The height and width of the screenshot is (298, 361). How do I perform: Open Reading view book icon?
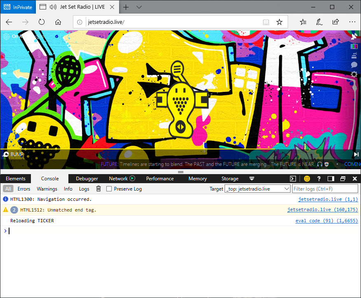[266, 22]
